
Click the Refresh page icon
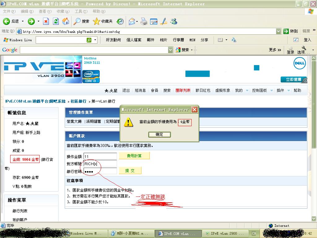pos(56,21)
